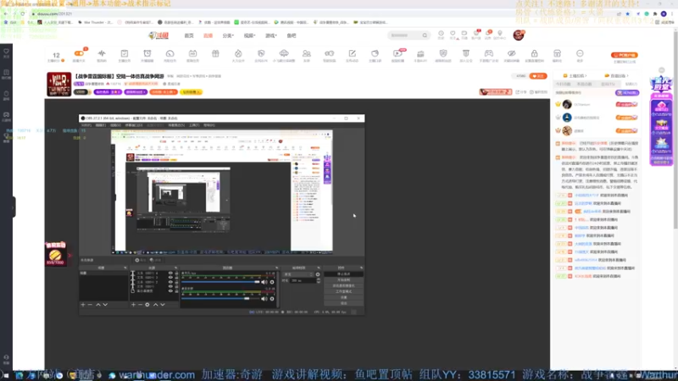Viewport: 678px width, 381px height.
Task: Click the more ellipsis circle icon in anchor toolbar
Action: (580, 53)
